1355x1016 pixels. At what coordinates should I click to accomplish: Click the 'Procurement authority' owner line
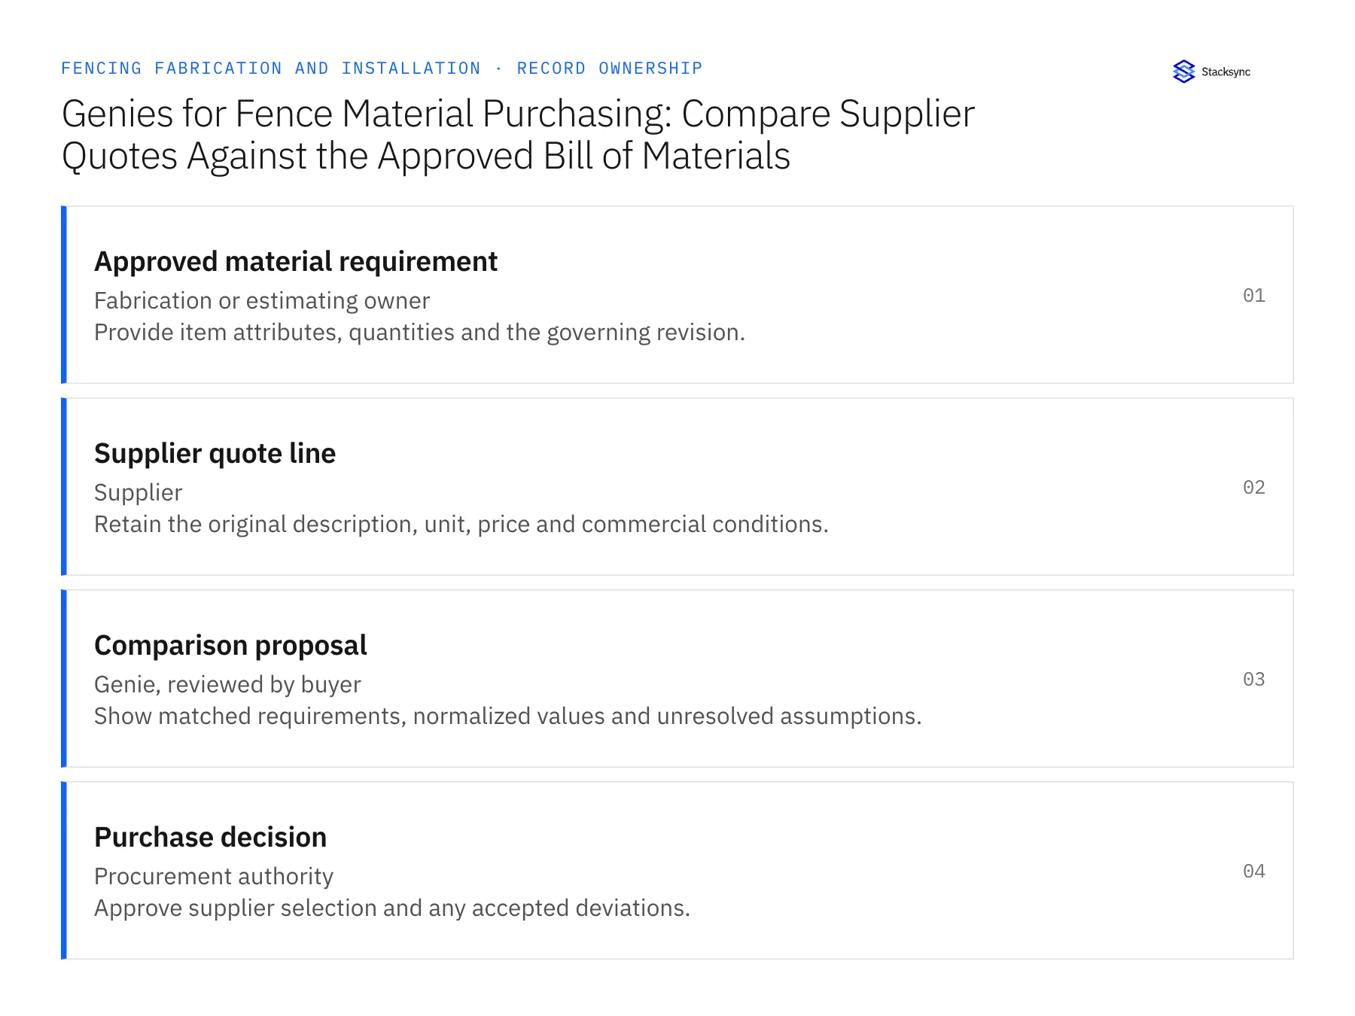tap(213, 877)
